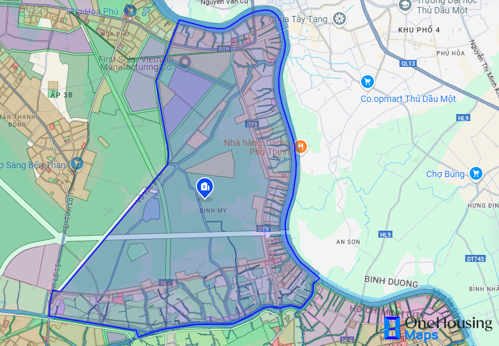The height and width of the screenshot is (346, 499).
Task: Click the Chợ Hòa Phú market icon
Action: 130,10
